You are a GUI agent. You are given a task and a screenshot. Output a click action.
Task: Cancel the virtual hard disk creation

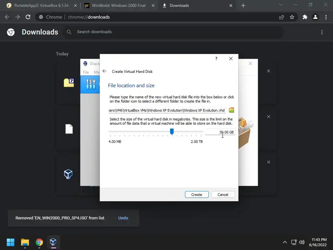(x=223, y=195)
